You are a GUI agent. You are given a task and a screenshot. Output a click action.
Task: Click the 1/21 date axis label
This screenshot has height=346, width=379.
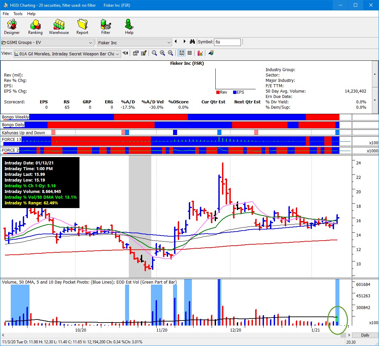tap(315, 330)
